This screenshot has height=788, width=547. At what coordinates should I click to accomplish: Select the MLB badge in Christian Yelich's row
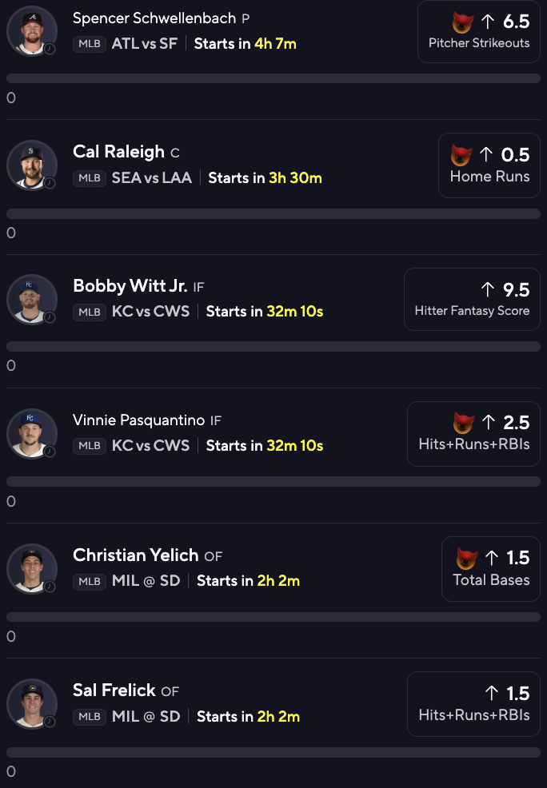[x=89, y=581]
